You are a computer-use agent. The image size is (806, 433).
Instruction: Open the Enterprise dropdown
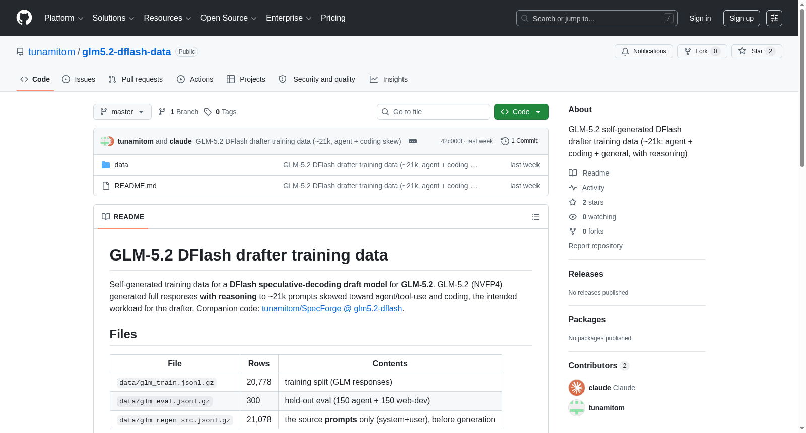coord(289,18)
